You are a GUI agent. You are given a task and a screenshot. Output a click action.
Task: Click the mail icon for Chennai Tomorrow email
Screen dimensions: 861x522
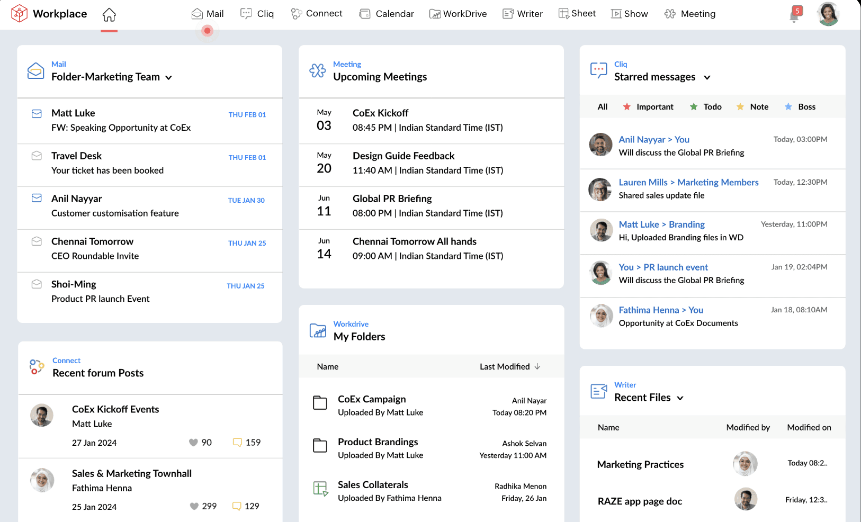tap(37, 241)
